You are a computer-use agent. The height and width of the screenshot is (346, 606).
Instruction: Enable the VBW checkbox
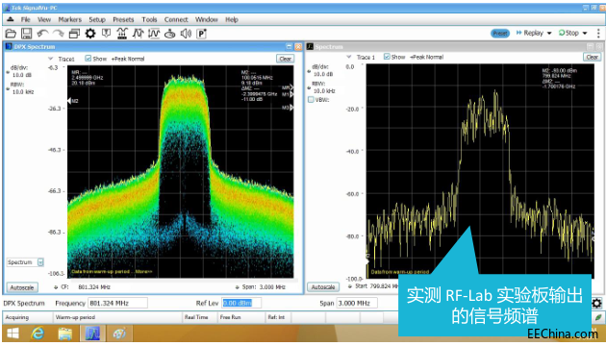(311, 100)
